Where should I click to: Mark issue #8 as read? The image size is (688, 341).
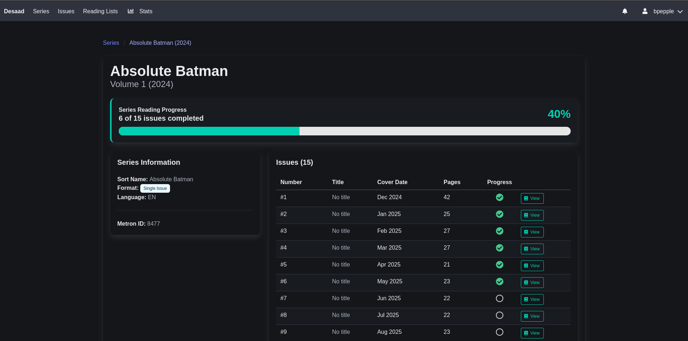[499, 315]
